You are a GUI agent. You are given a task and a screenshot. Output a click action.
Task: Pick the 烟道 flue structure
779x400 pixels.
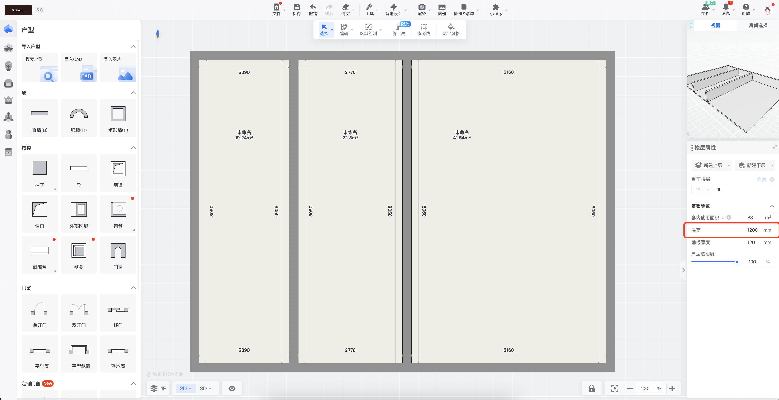(118, 173)
